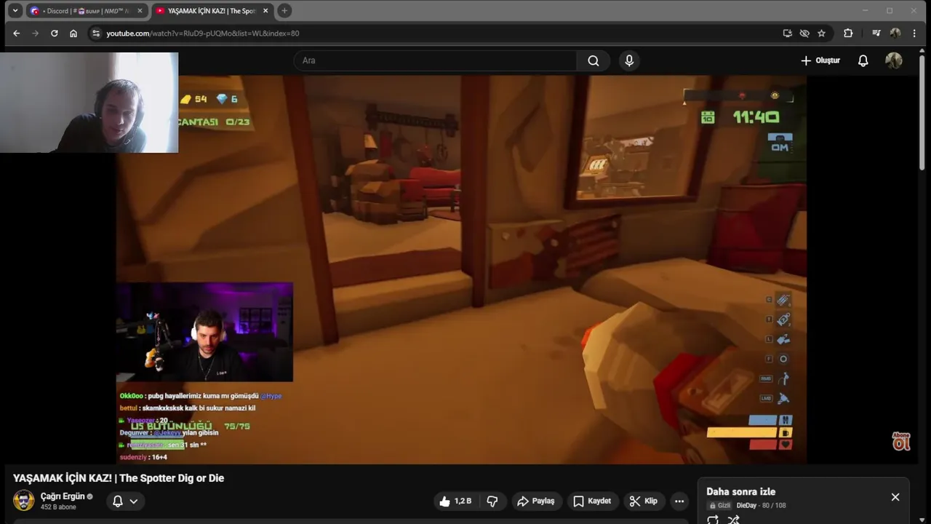Image resolution: width=931 pixels, height=524 pixels.
Task: Open Chrome three-dot menu
Action: pyautogui.click(x=914, y=33)
